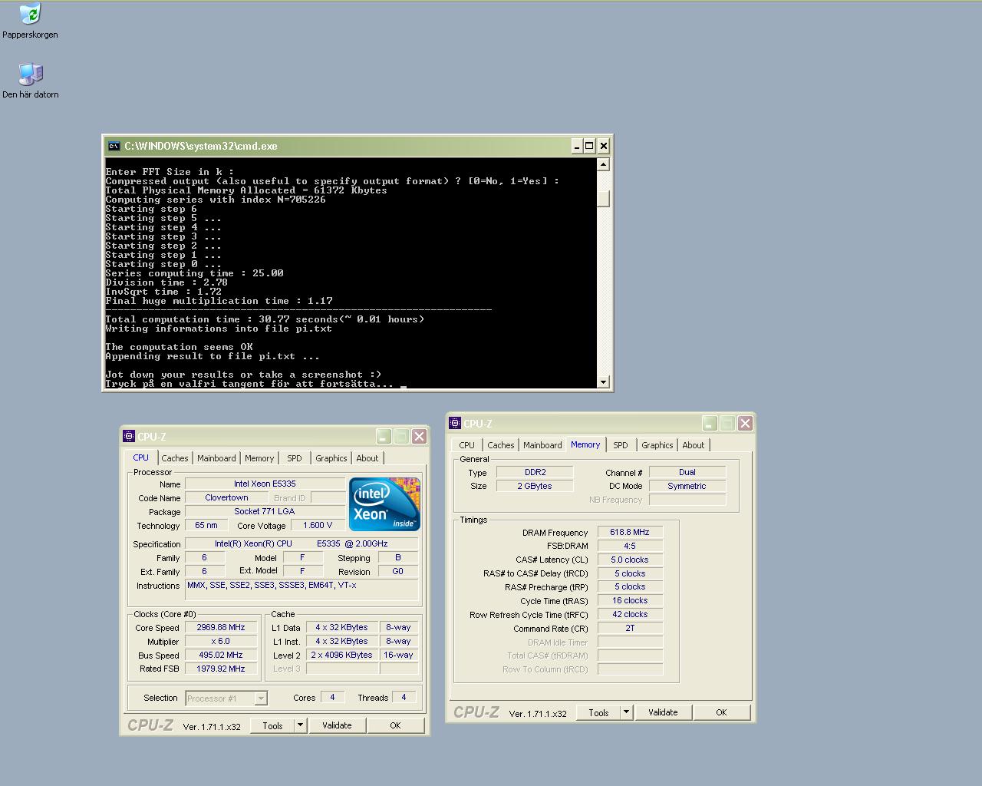This screenshot has width=982, height=786.
Task: Switch to Mainboard tab in Memory window
Action: tap(542, 445)
